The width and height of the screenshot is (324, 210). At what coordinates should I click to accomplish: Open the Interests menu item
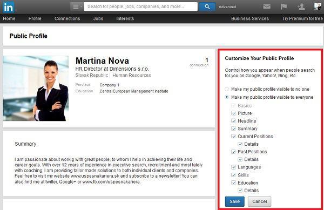click(x=125, y=18)
